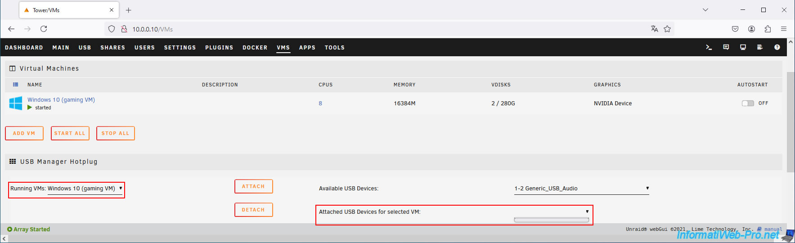This screenshot has height=243, width=795.
Task: Click the STOP ALL button
Action: pyautogui.click(x=116, y=133)
